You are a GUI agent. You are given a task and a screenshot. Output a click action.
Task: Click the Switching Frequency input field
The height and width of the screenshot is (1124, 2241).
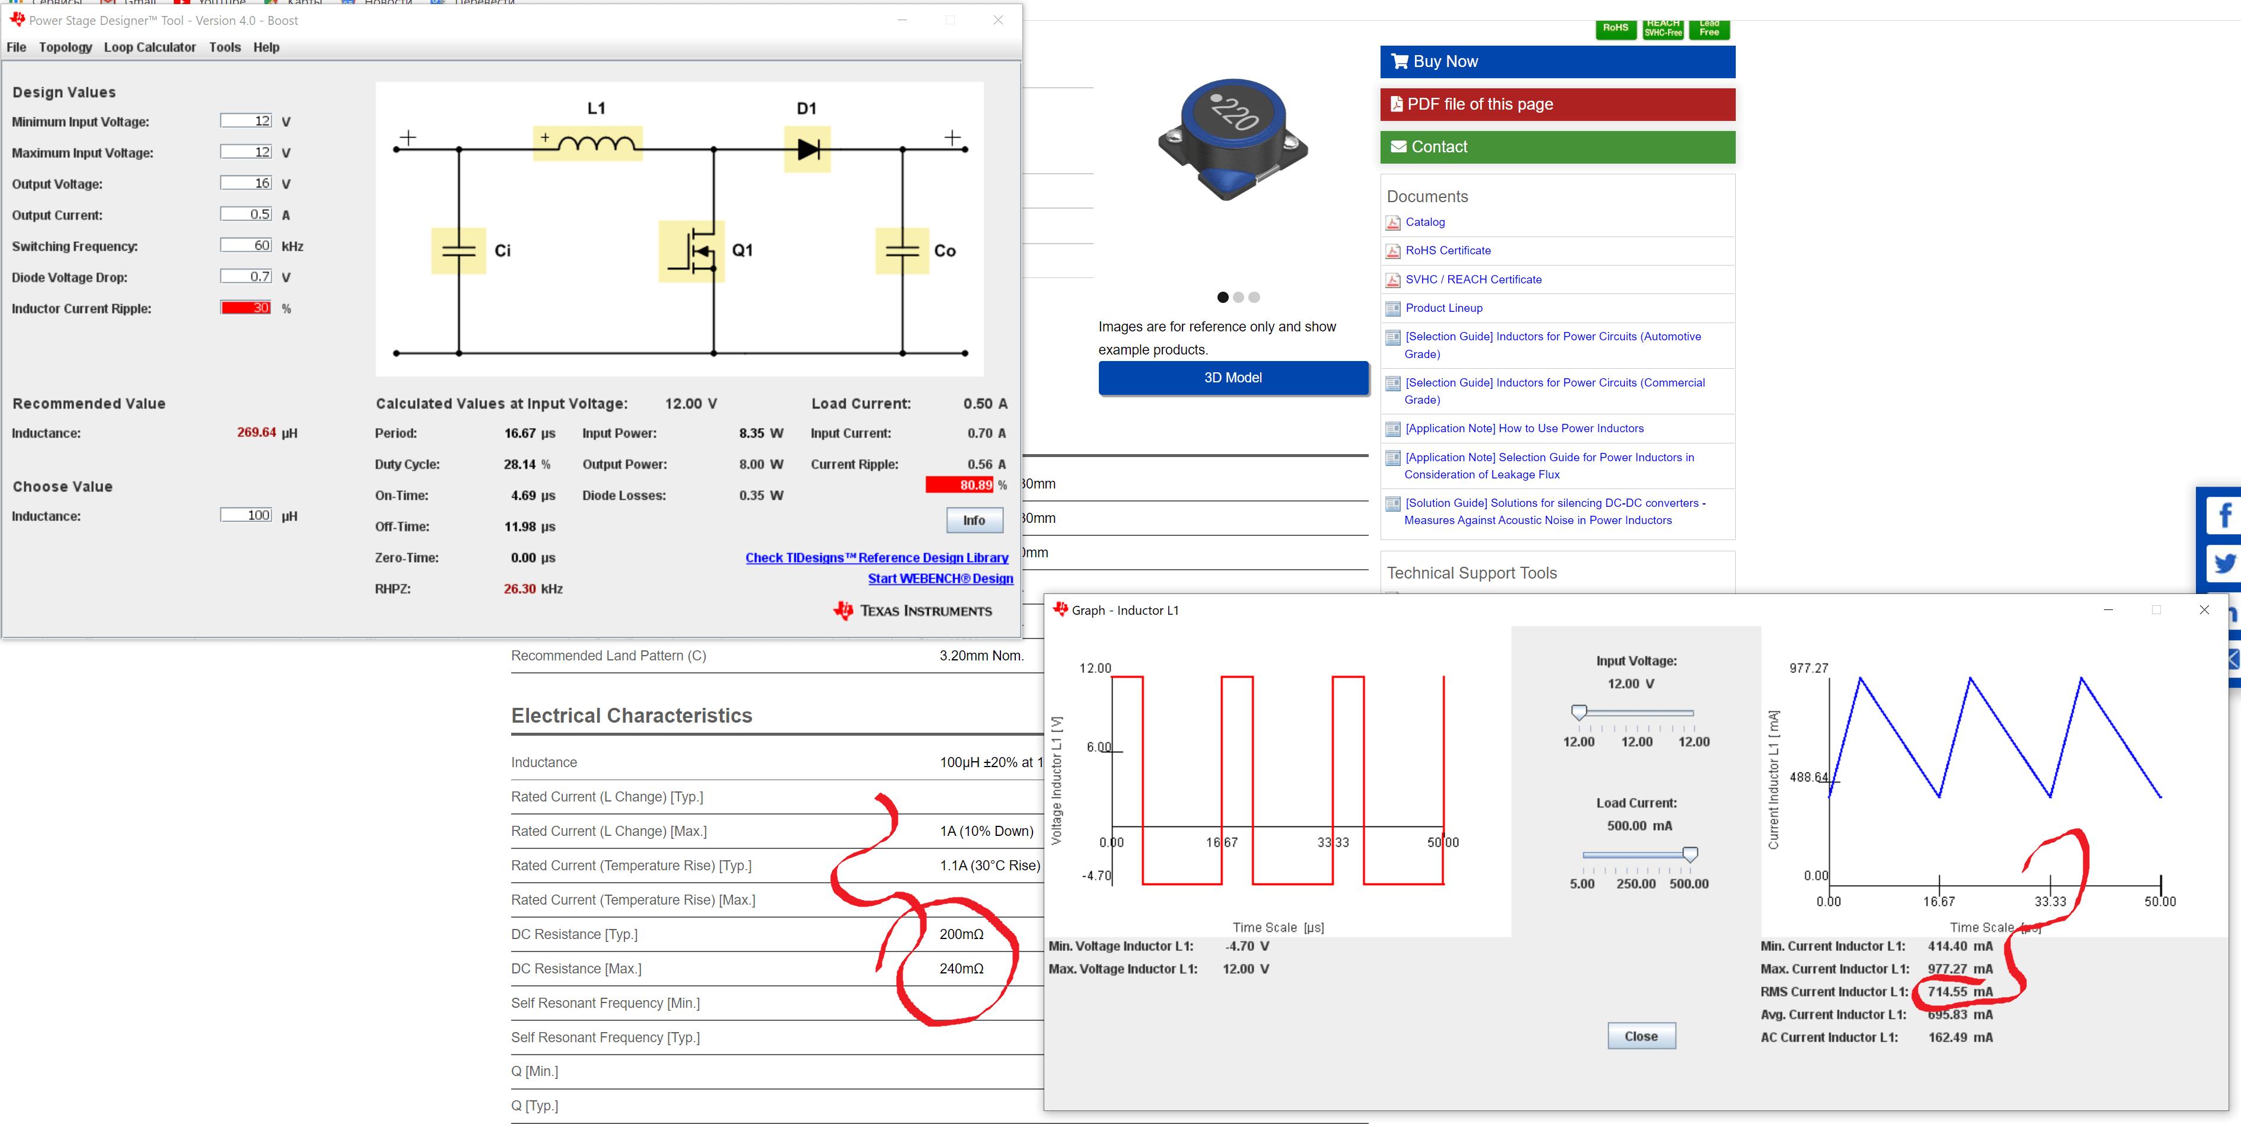click(x=246, y=245)
